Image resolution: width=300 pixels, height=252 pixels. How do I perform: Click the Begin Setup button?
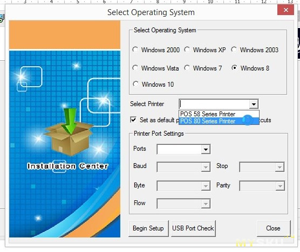click(148, 228)
